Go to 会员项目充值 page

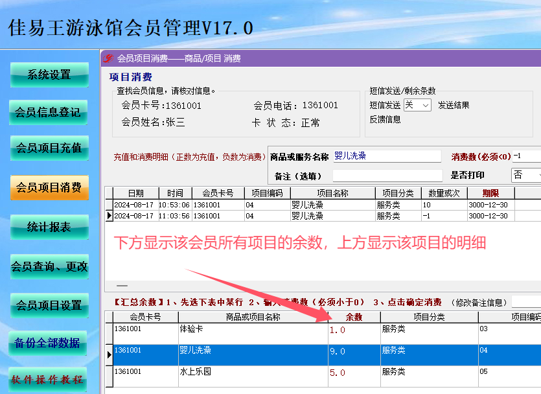49,148
